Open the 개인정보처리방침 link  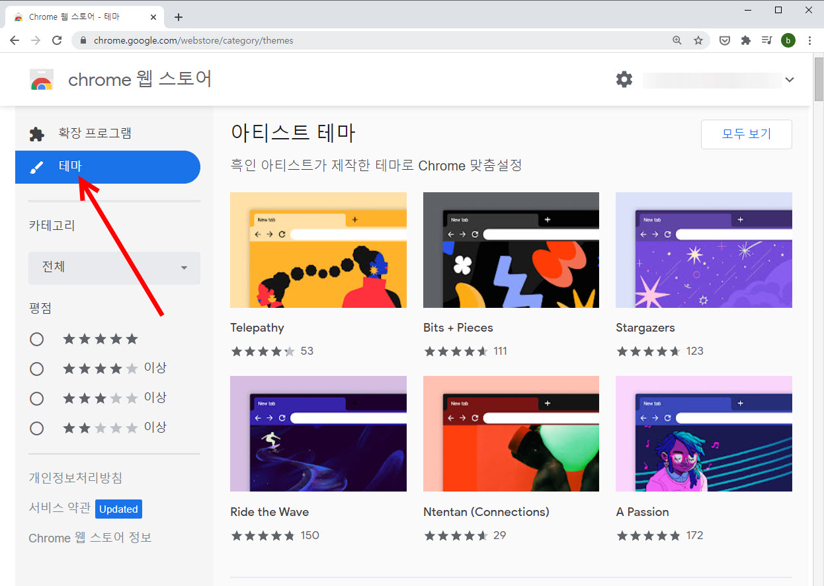pos(75,478)
